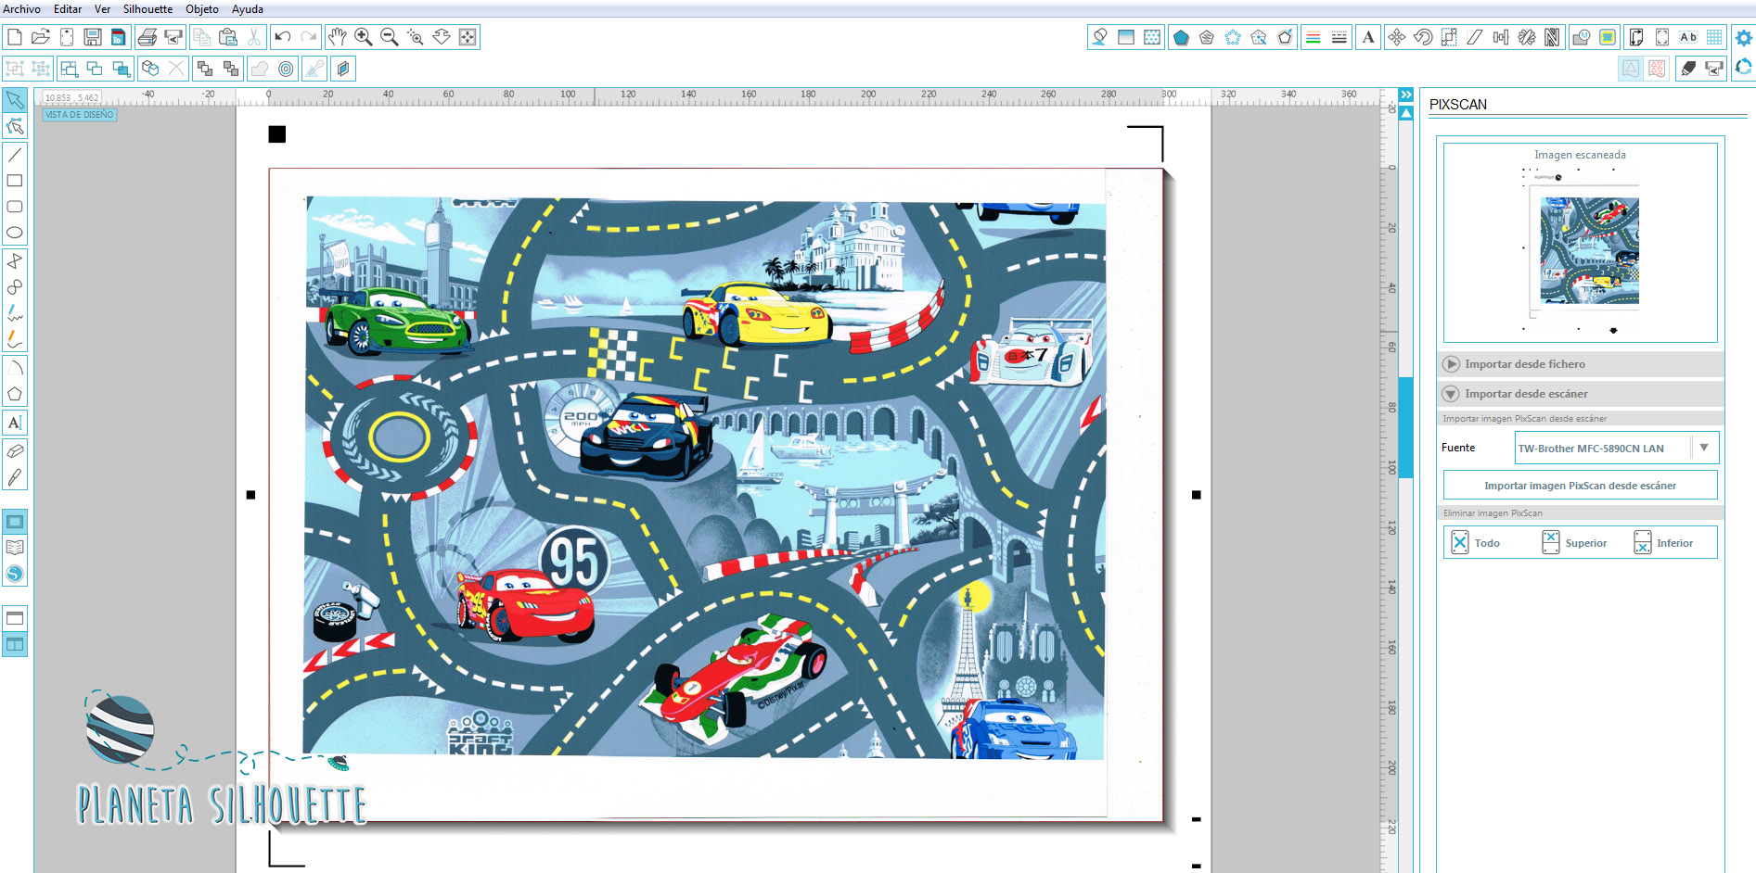Open the Fuente scanner source dropdown

click(1617, 448)
